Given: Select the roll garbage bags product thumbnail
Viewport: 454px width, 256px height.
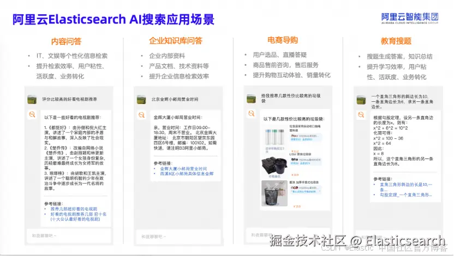Looking at the screenshot, I should (275, 137).
